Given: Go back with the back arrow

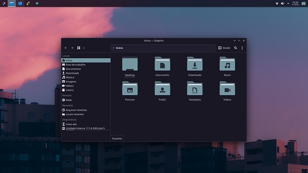Looking at the screenshot, I should pyautogui.click(x=66, y=48).
